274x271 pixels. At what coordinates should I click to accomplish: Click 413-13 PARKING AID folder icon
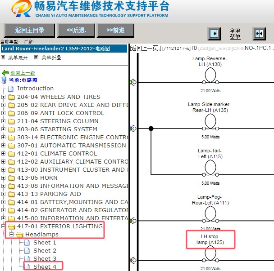tap(11, 194)
